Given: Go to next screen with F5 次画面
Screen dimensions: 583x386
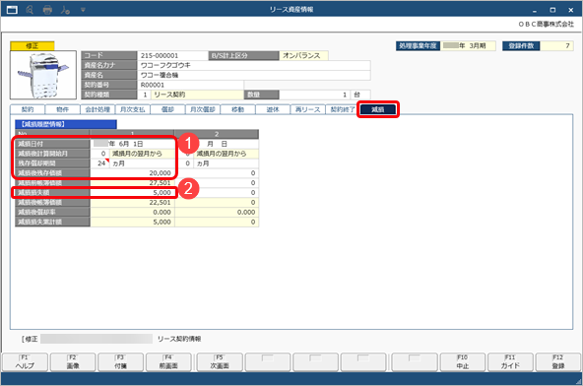Looking at the screenshot, I should click(x=220, y=361).
